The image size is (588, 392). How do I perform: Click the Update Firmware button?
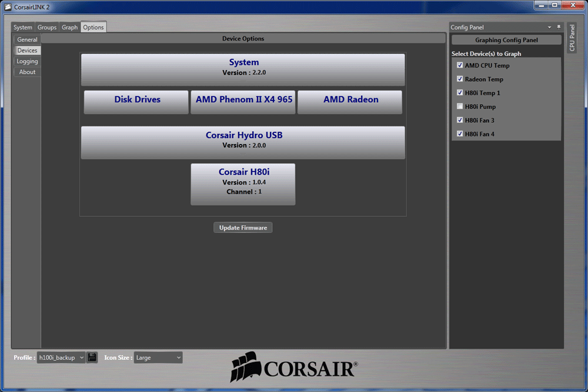click(x=243, y=227)
